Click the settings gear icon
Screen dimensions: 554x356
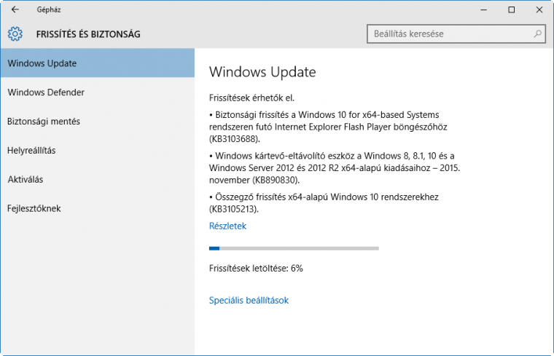15,34
